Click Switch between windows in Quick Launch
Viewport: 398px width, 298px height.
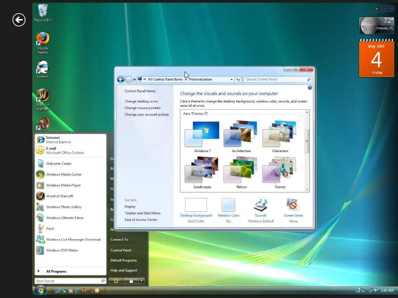click(64, 291)
